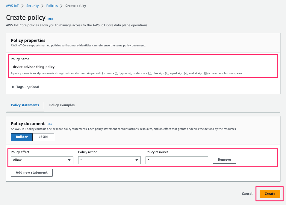286x205 pixels.
Task: Remove the current policy statement
Action: coord(224,160)
